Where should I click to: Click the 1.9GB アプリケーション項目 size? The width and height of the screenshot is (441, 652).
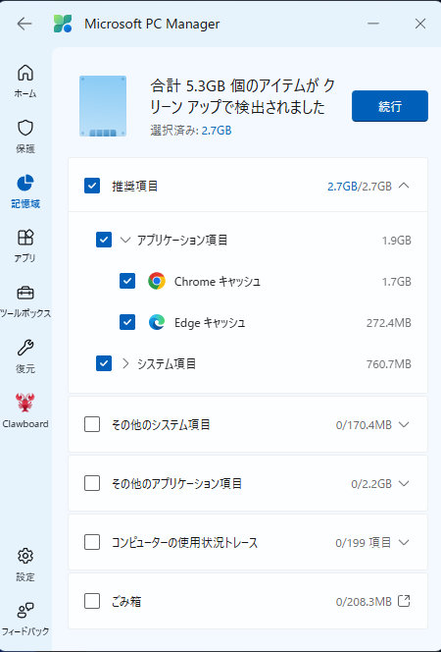[x=397, y=240]
